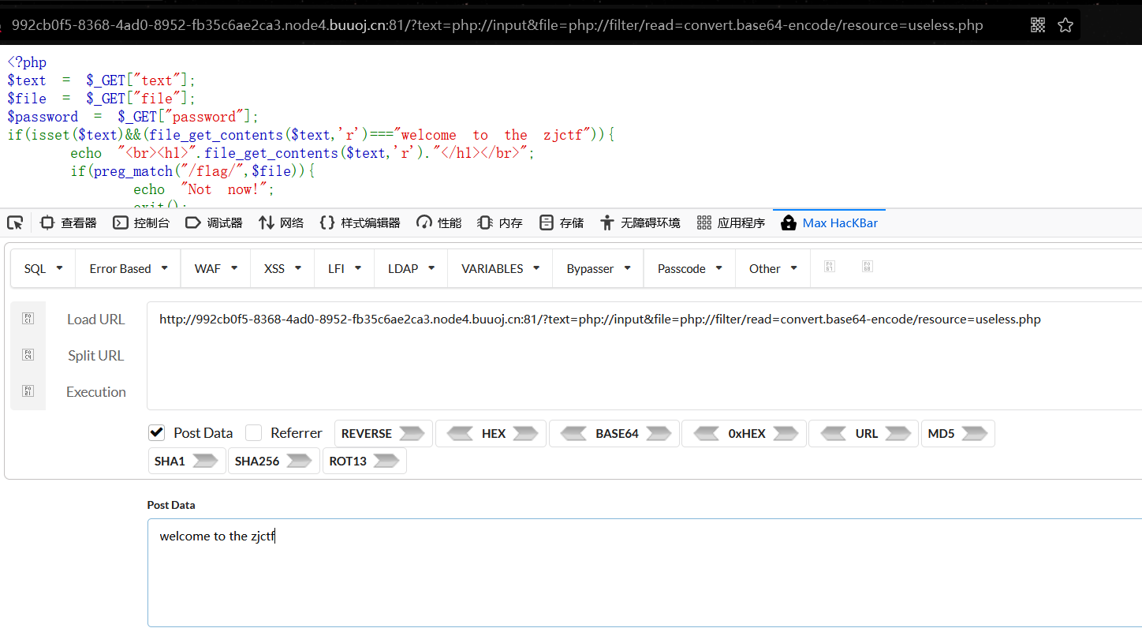Screen dimensions: 1142x628
Task: Expand the VARIABLES dropdown
Action: (x=501, y=268)
